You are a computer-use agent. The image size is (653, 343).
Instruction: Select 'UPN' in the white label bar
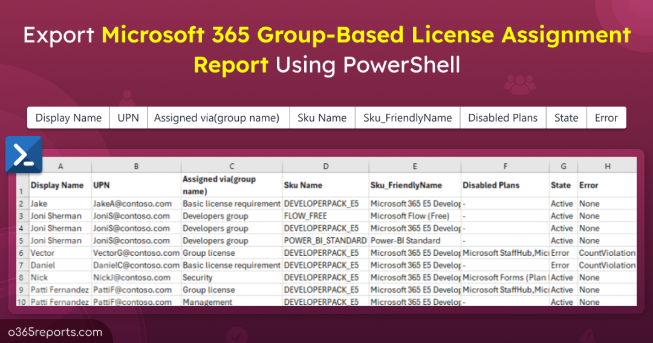coord(128,118)
